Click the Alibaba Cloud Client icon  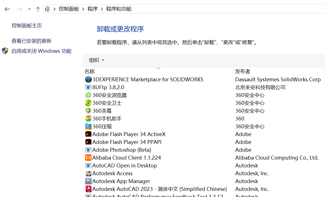coord(88,158)
